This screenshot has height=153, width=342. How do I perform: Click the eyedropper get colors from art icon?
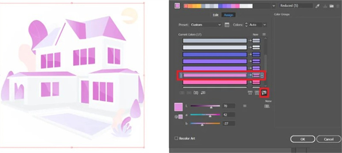coord(318,6)
